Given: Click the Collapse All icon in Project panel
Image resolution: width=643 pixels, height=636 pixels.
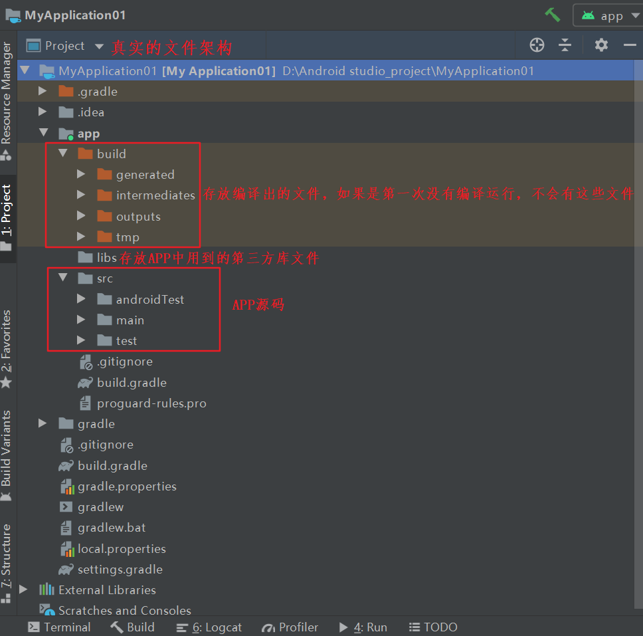Looking at the screenshot, I should pos(565,45).
